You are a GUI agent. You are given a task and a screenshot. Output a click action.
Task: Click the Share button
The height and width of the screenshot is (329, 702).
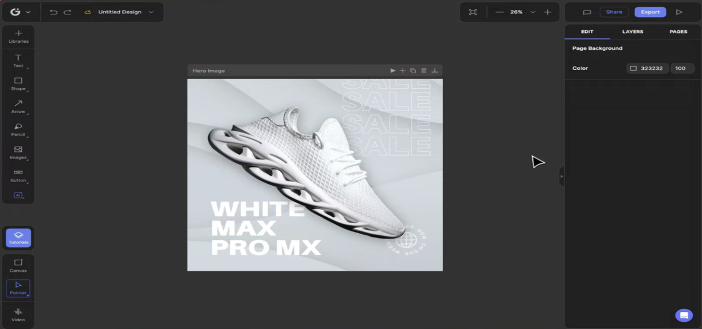tap(614, 12)
